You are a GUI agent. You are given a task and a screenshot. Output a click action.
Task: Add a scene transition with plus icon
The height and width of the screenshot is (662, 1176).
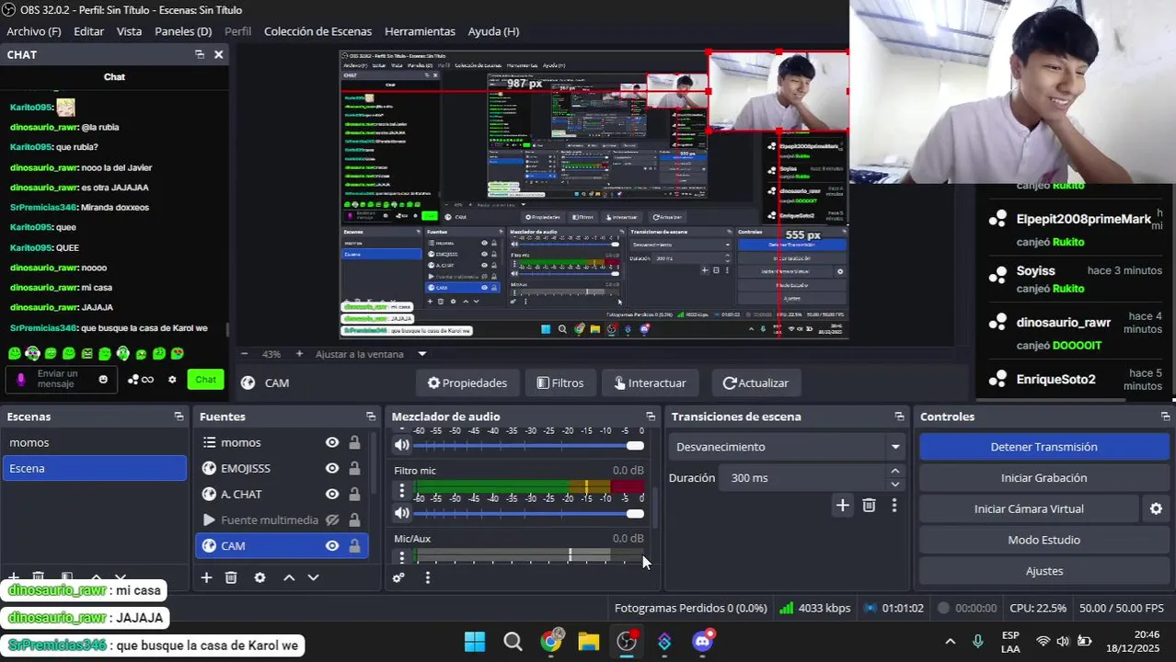point(842,505)
